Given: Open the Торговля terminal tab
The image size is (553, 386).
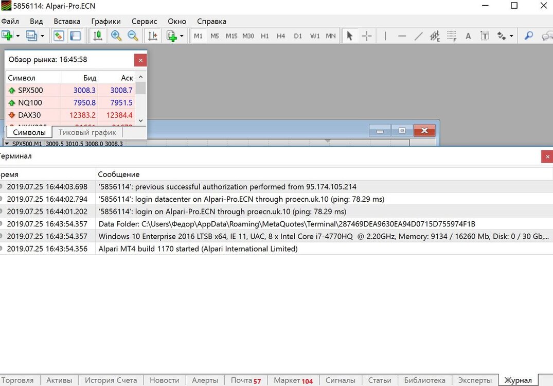Looking at the screenshot, I should pyautogui.click(x=17, y=380).
